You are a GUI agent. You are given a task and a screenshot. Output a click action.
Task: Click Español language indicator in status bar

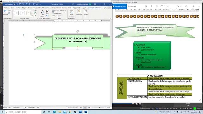31,108
